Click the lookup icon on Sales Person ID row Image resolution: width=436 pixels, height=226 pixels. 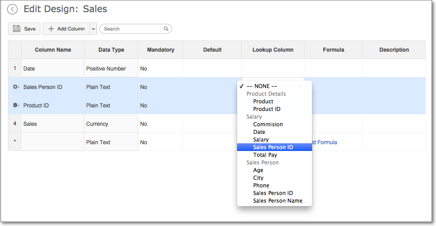point(15,87)
